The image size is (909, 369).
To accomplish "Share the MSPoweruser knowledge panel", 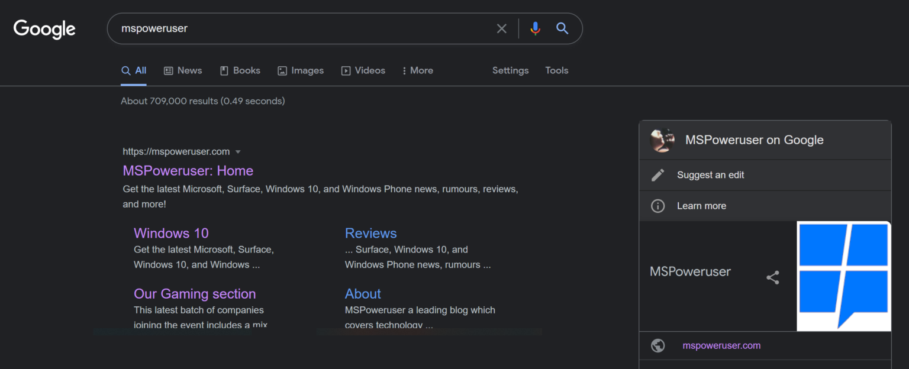I will 773,277.
